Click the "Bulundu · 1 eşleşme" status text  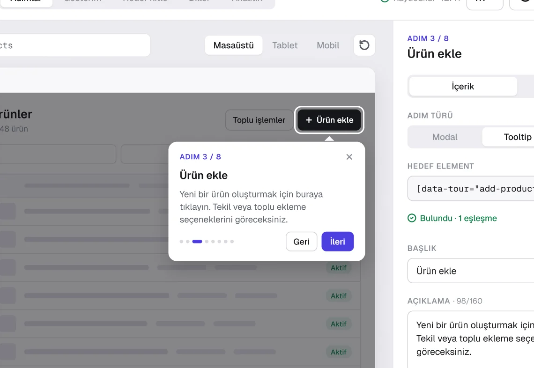pyautogui.click(x=459, y=218)
